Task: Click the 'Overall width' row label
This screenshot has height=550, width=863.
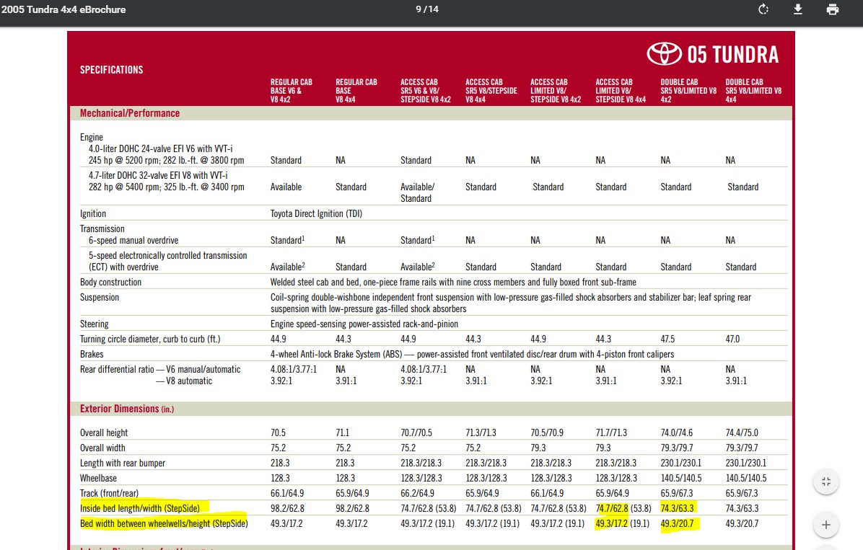Action: pos(102,448)
